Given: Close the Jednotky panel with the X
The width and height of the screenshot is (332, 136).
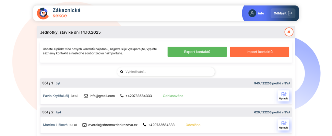Looking at the screenshot, I should coord(289,32).
